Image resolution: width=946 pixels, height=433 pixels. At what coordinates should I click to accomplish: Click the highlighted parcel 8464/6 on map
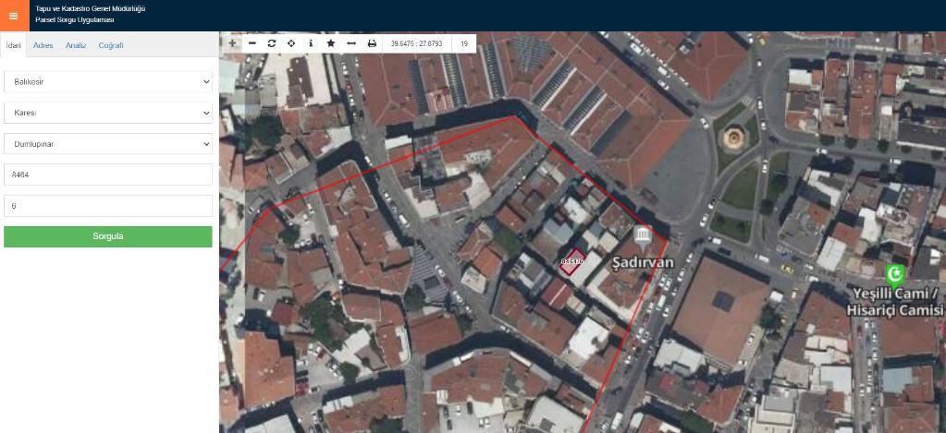pos(571,262)
